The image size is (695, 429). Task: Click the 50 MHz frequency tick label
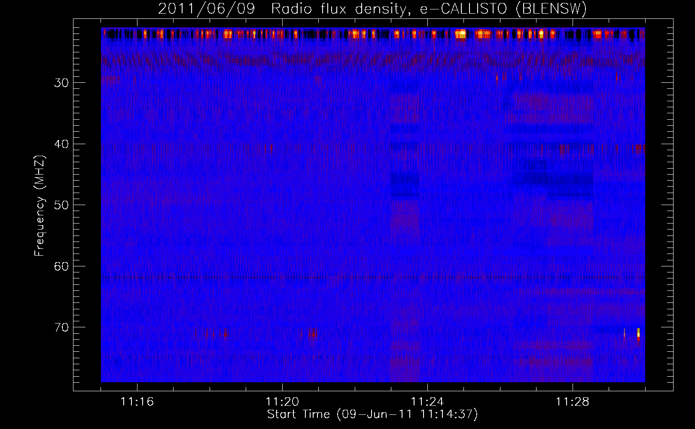61,205
